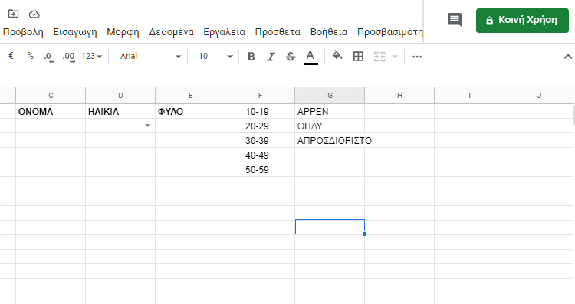Select the cell with 50-59
Viewport: 575px width, 304px height.
pyautogui.click(x=260, y=170)
